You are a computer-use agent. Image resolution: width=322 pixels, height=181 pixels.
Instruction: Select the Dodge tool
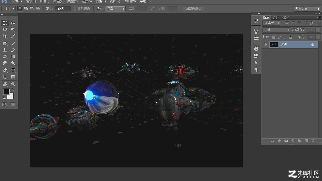[x=13, y=63]
